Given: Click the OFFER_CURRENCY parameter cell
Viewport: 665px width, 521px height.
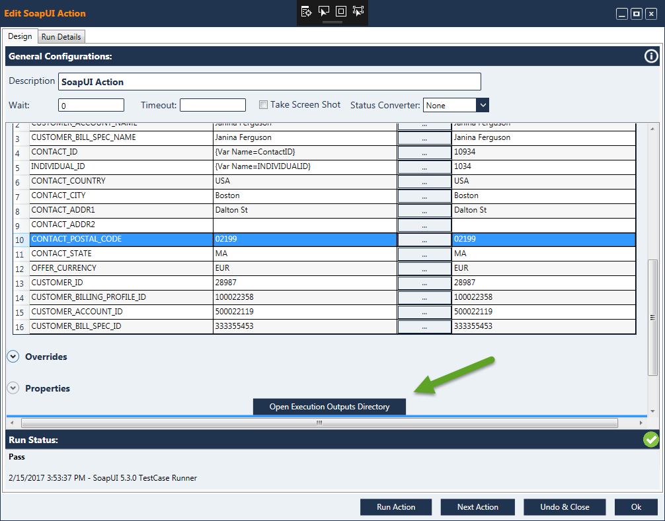Looking at the screenshot, I should 121,268.
